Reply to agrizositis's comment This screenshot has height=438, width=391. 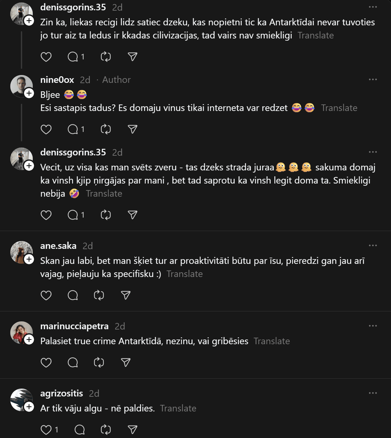80,430
